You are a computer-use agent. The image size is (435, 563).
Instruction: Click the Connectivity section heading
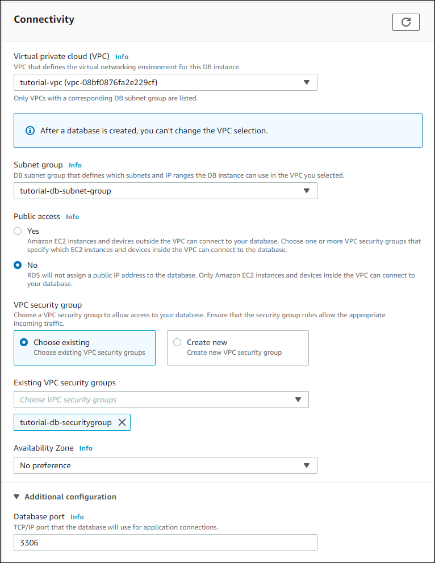[44, 19]
